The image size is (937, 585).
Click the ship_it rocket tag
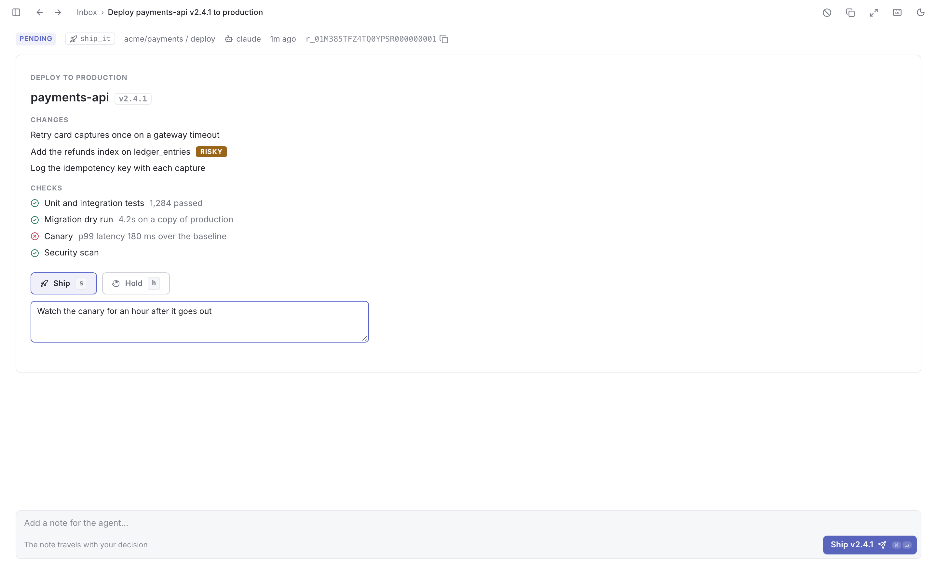(x=90, y=39)
